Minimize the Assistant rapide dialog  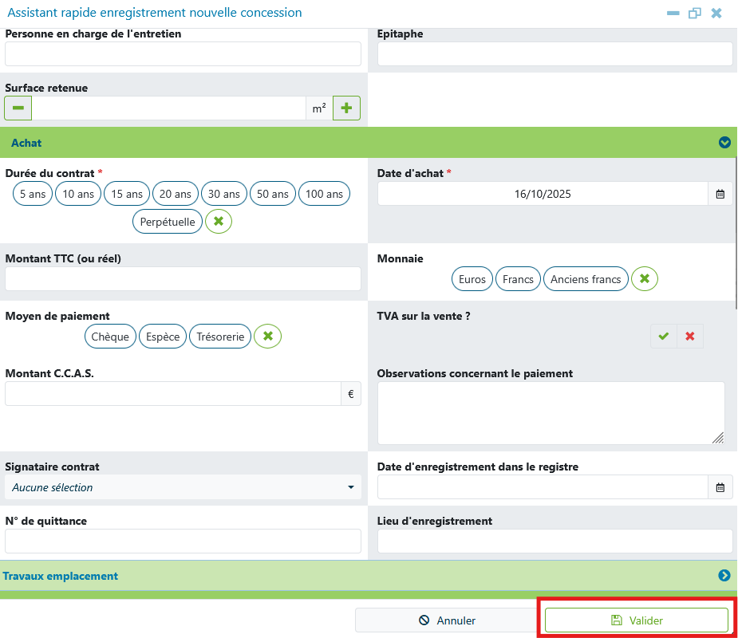673,14
